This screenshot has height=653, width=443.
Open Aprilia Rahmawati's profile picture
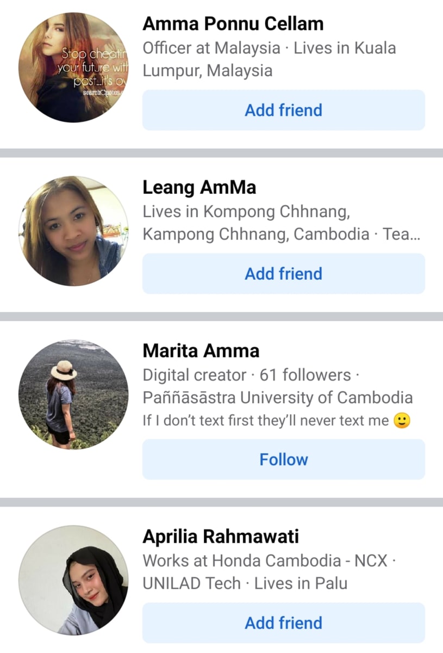point(73,580)
